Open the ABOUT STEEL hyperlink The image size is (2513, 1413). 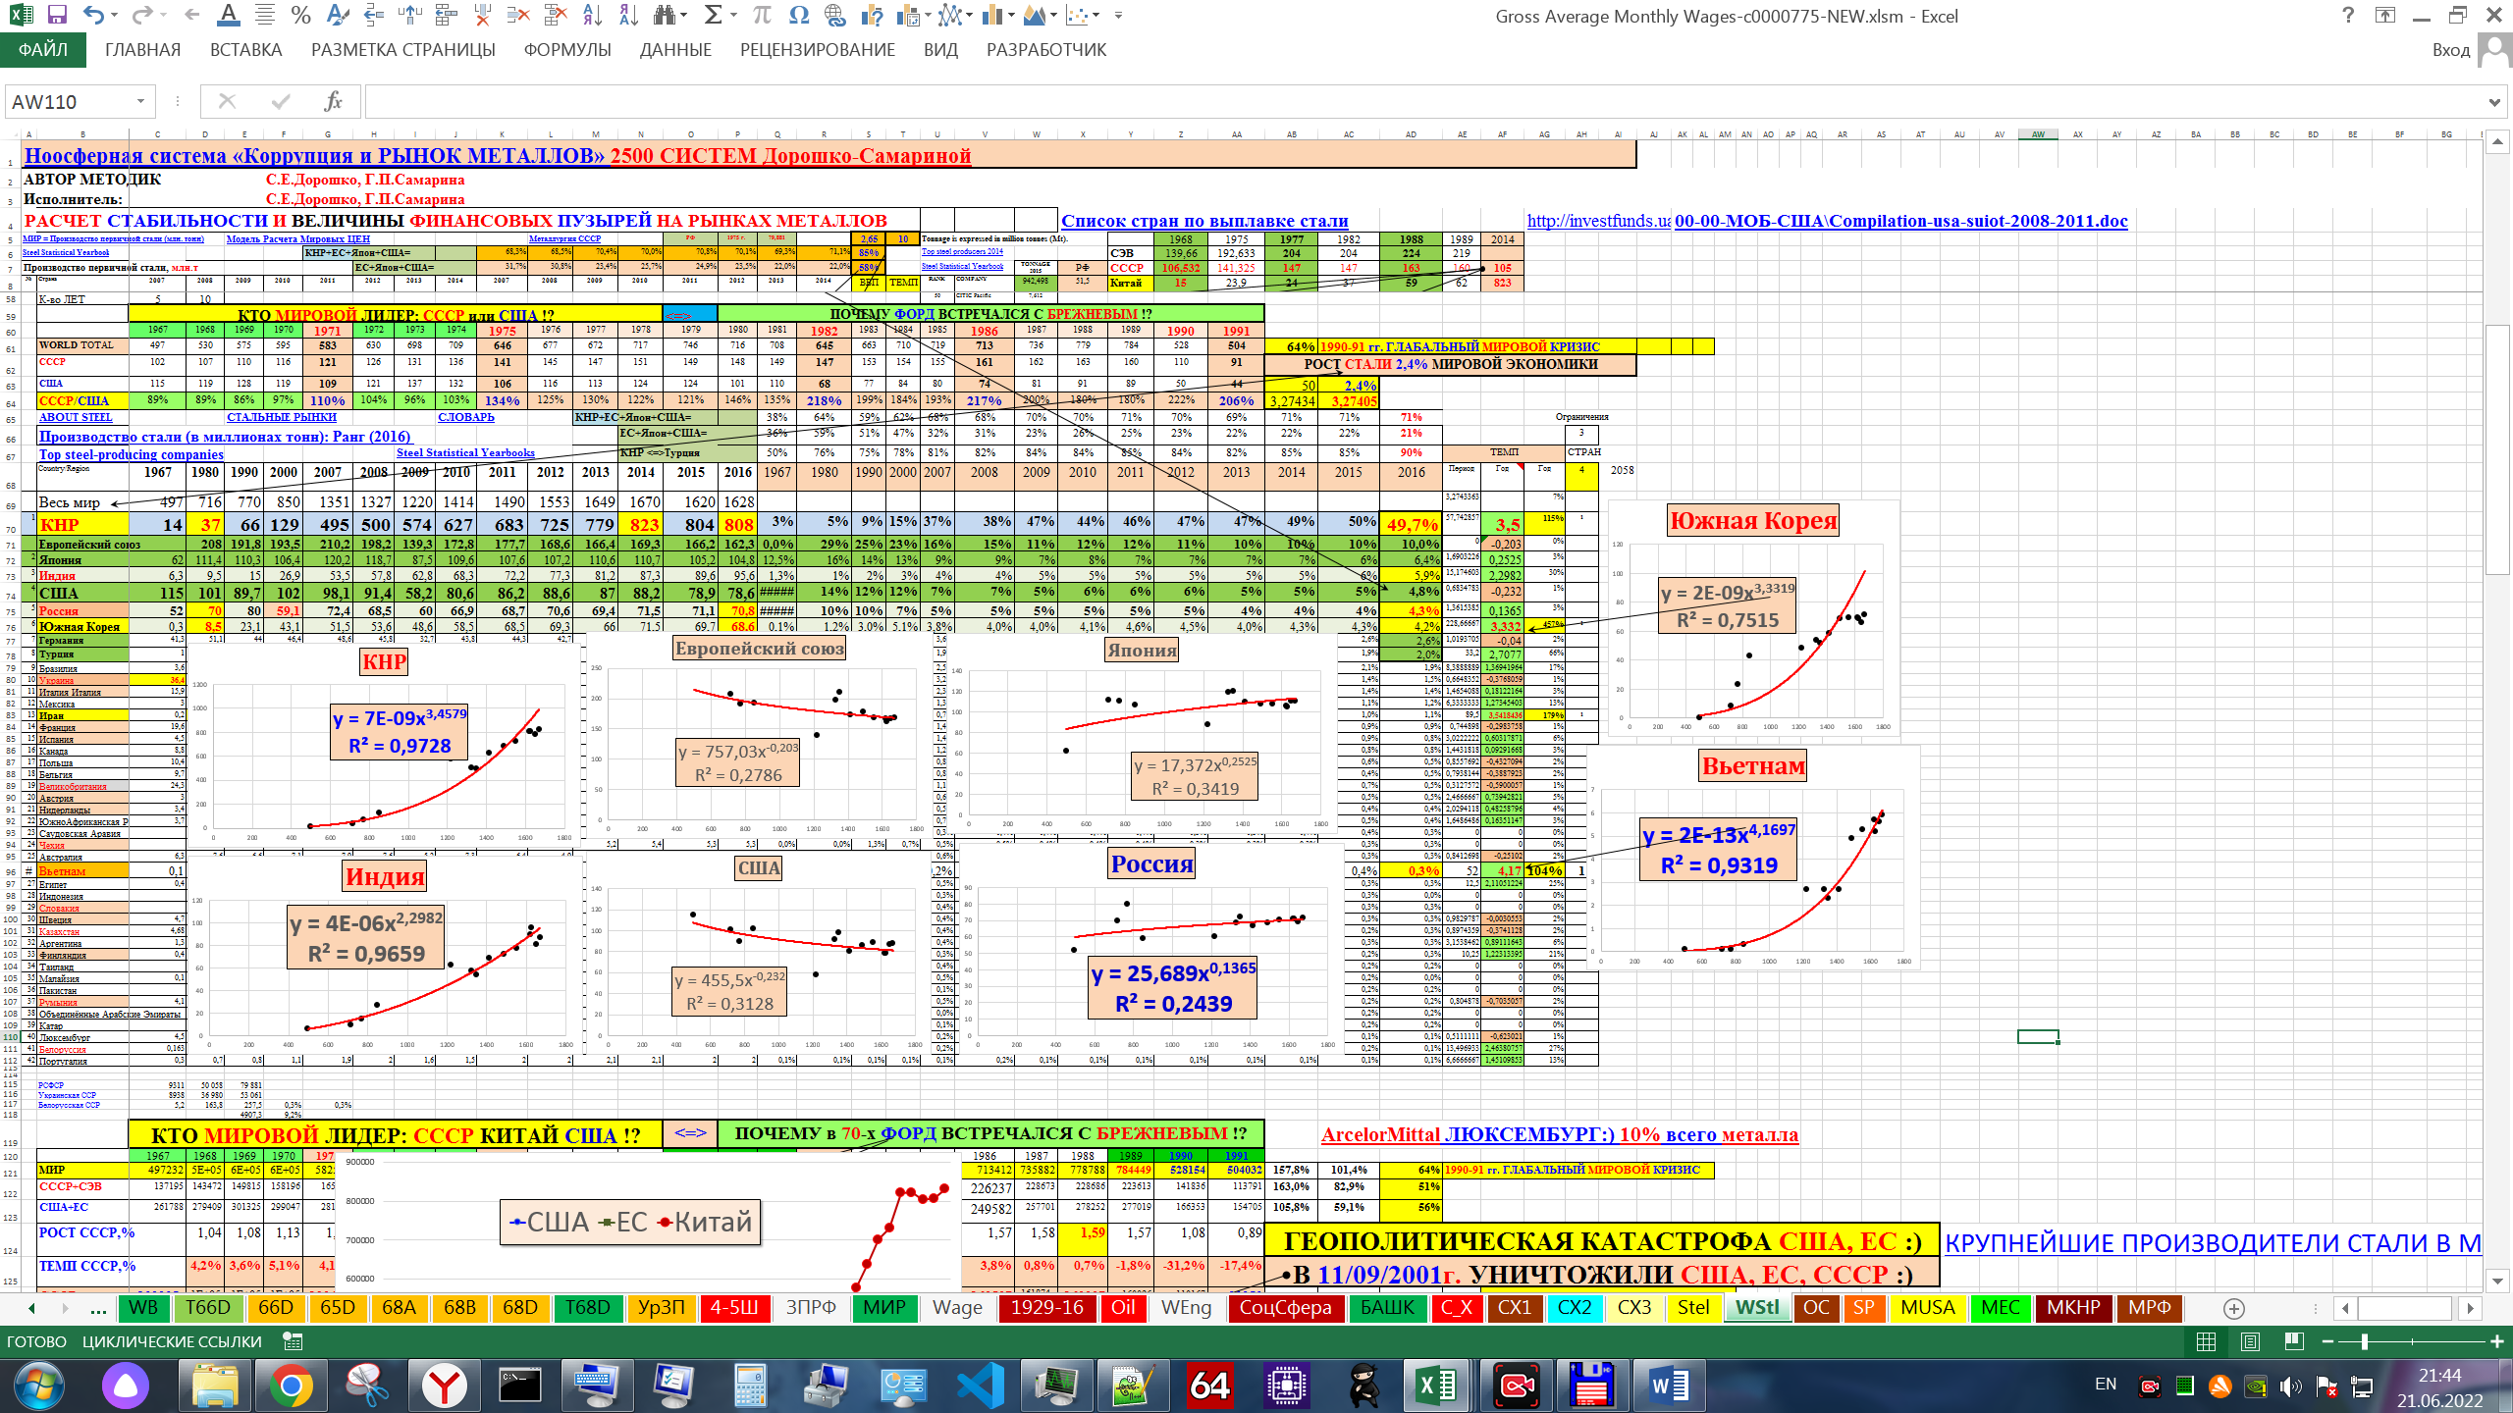[76, 417]
